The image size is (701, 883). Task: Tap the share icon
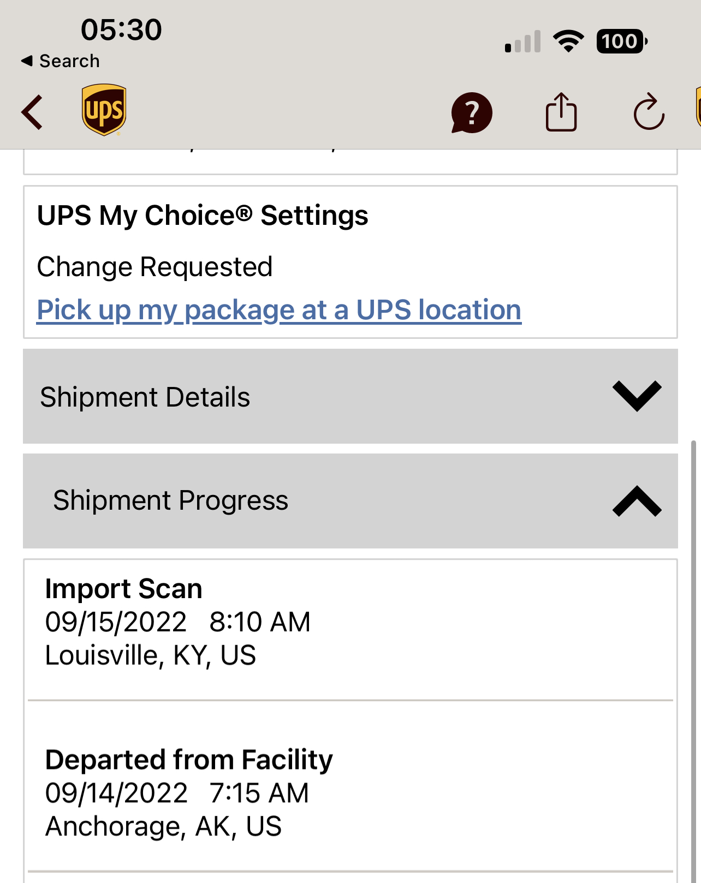(561, 112)
